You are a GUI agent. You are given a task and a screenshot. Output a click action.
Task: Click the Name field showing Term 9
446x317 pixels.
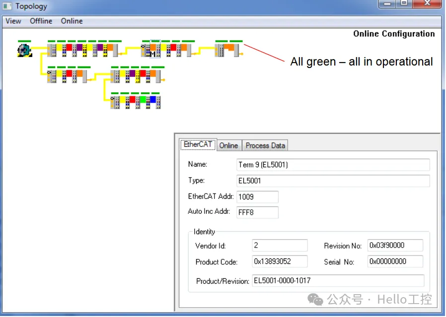click(x=333, y=165)
